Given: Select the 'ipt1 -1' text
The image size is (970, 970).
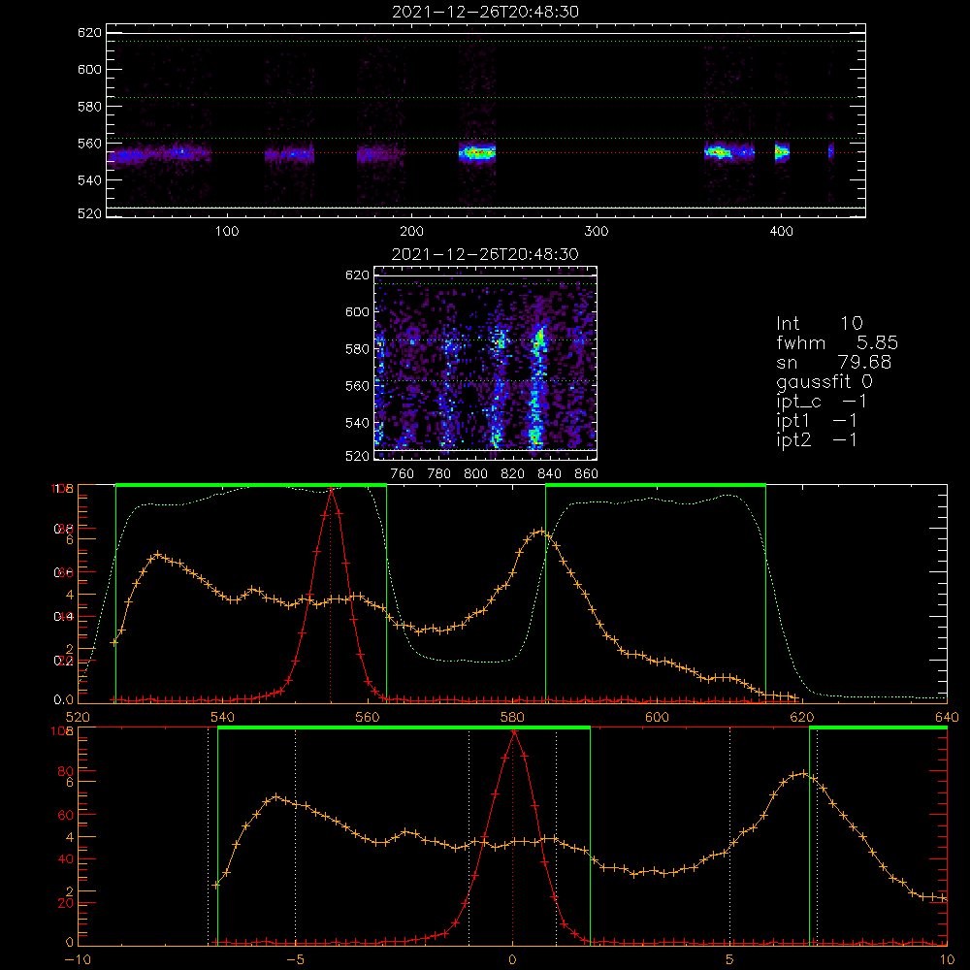Looking at the screenshot, I should [x=817, y=421].
